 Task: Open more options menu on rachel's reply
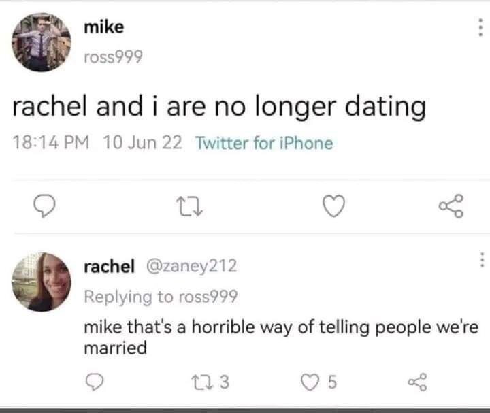click(483, 260)
